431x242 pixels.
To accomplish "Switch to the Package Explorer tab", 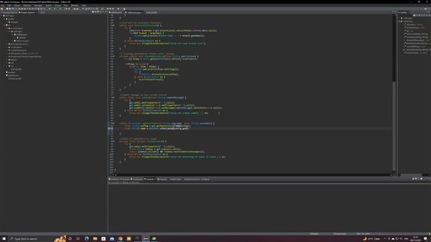I will 9,13.
